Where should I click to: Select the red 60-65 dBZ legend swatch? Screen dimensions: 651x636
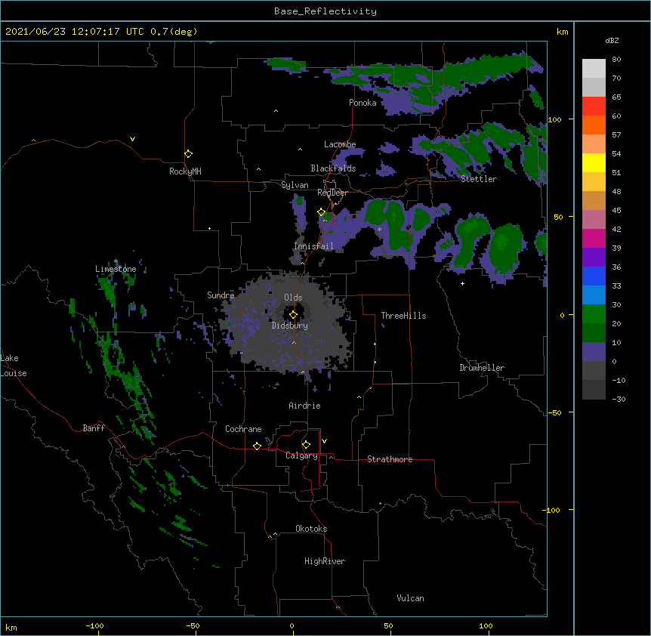click(x=594, y=106)
